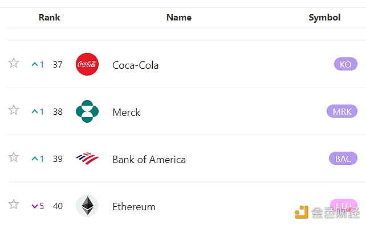Click the BAC symbol badge
Image resolution: width=366 pixels, height=225 pixels.
tap(343, 158)
